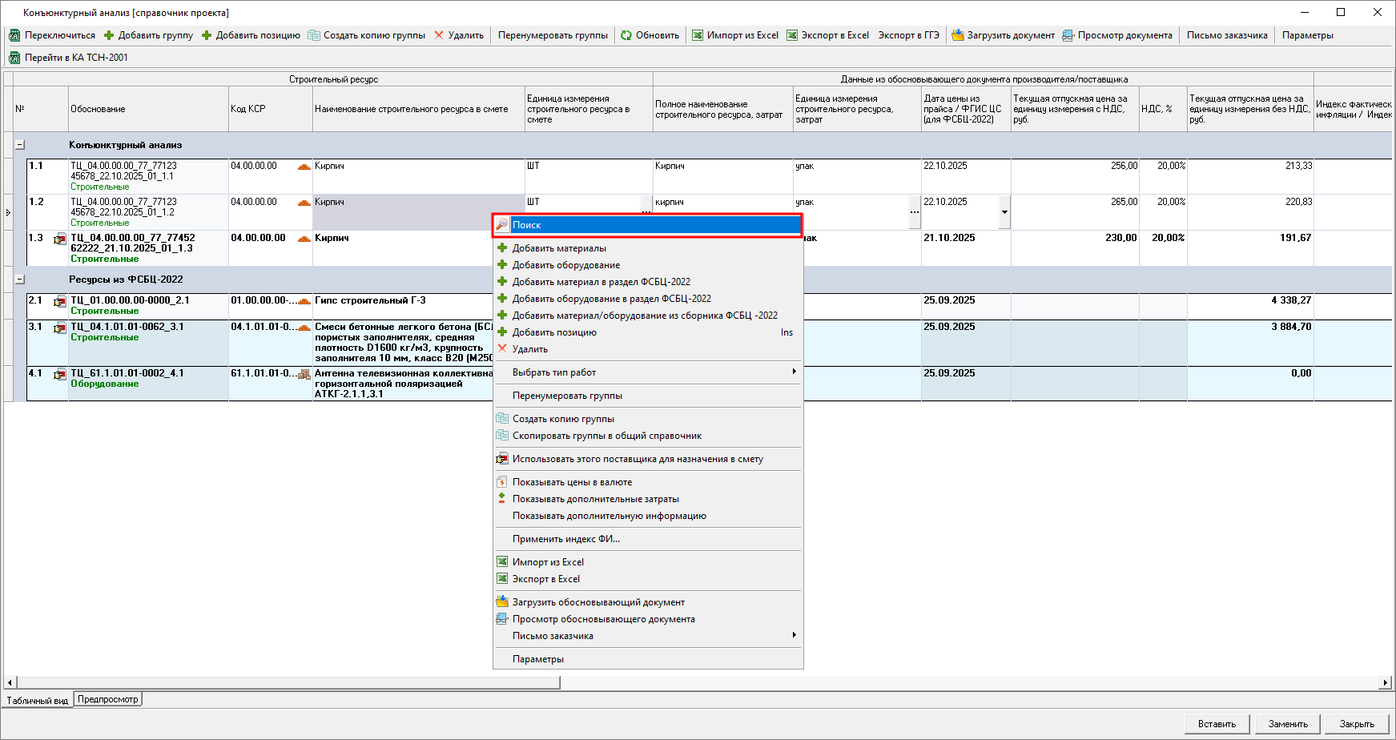Expand the Выбрать тип работ submenu
The height and width of the screenshot is (740, 1396).
click(647, 372)
